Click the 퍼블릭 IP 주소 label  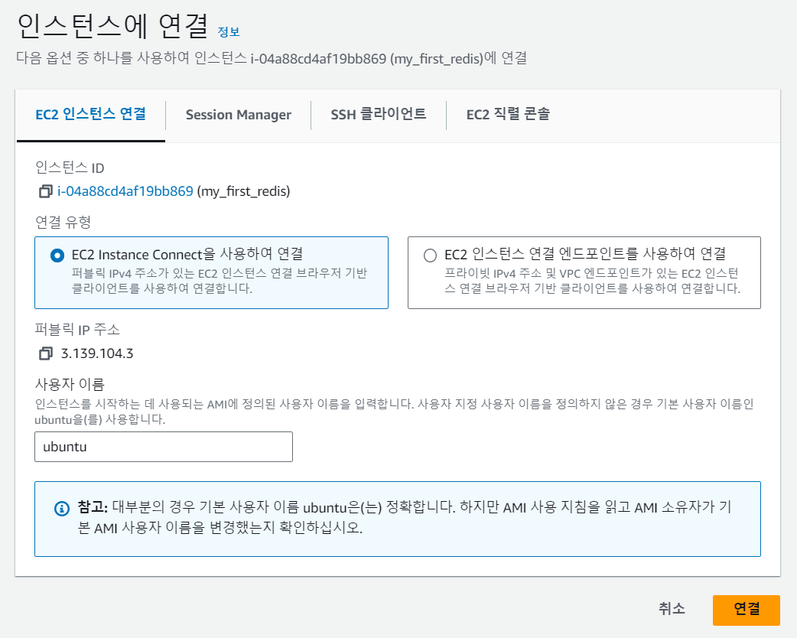[x=77, y=330]
